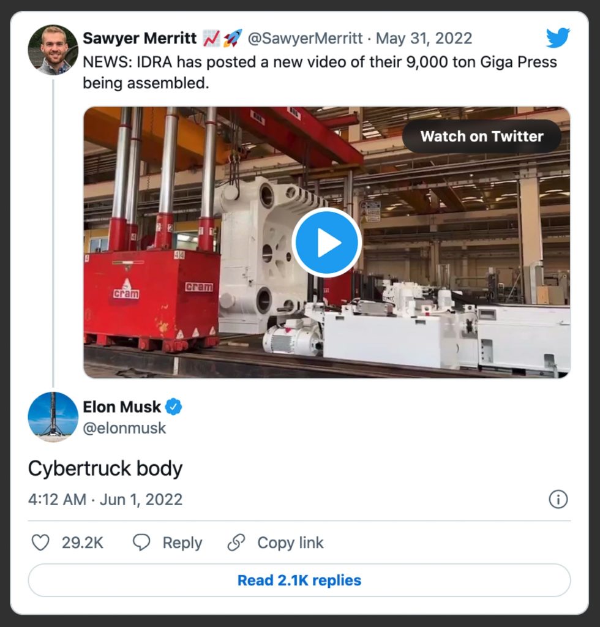Click the "Cybertruck body" tweet text
The height and width of the screenshot is (627, 600).
coord(105,468)
